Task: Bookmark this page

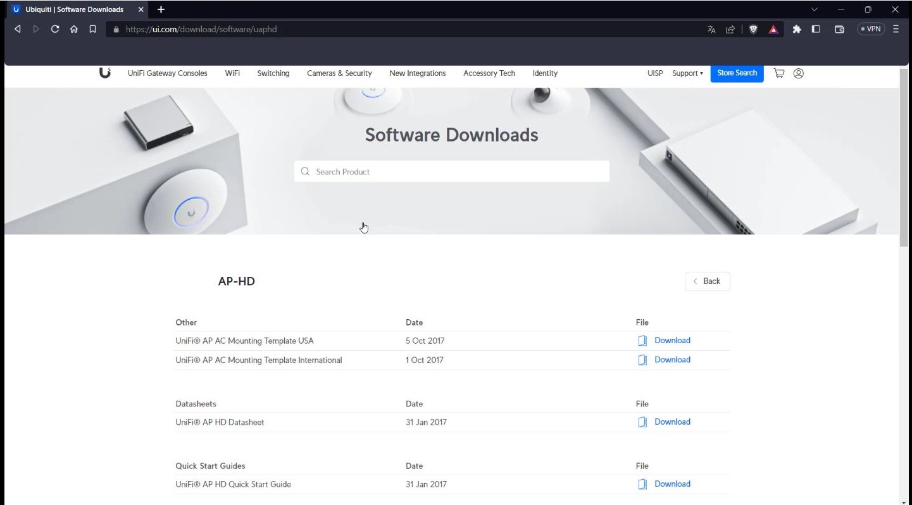Action: pyautogui.click(x=92, y=29)
